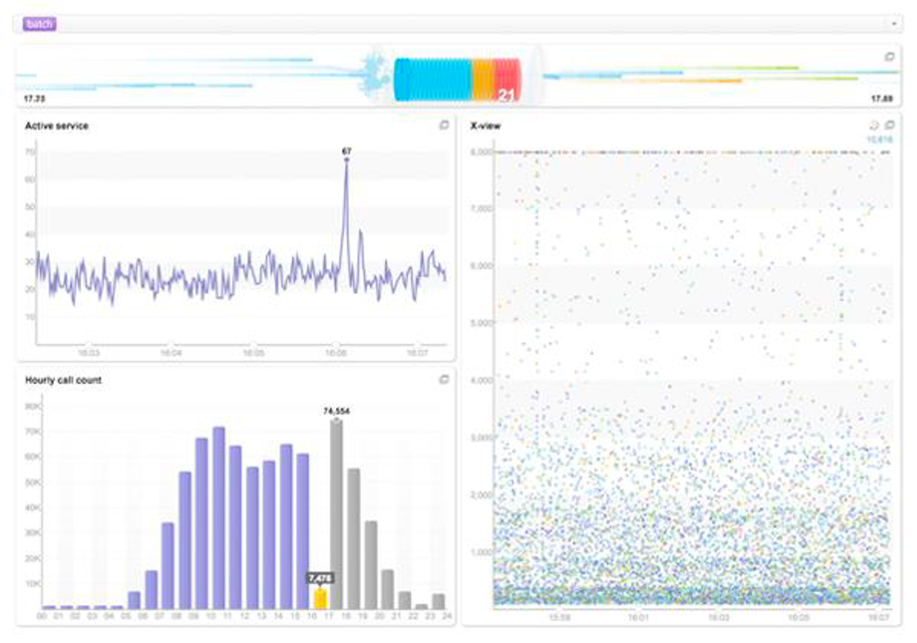
Task: Select the purple bar at hour 08
Action: click(x=185, y=540)
